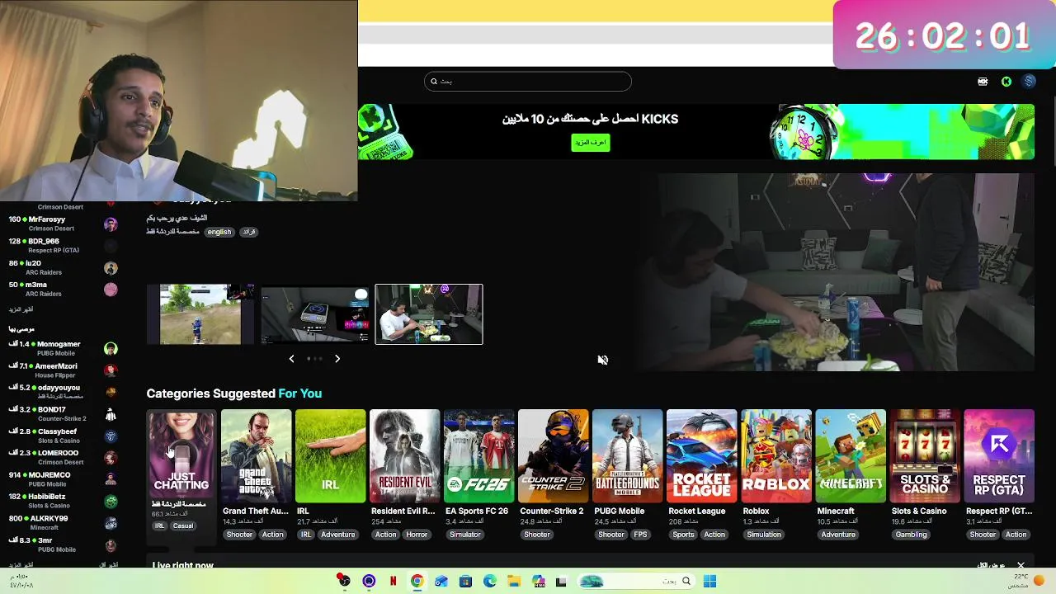Screen dimensions: 1056x594
Task: Click BOND17's avatar icon in sidebar
Action: point(111,414)
